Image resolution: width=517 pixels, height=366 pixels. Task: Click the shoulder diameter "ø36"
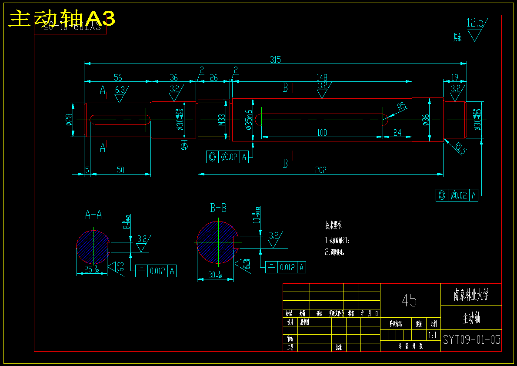click(425, 120)
